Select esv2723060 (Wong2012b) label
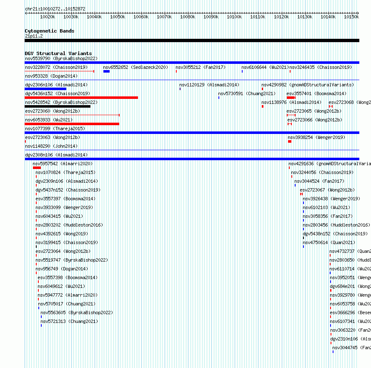371x368 pixels. [53, 111]
